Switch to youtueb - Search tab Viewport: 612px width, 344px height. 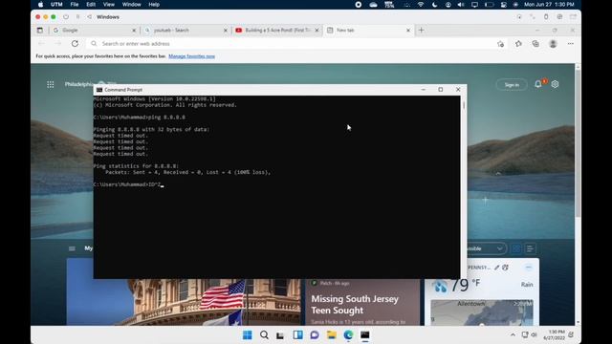(x=186, y=30)
